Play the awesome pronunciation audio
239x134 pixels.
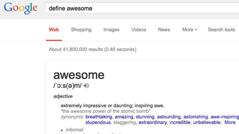click(x=86, y=86)
